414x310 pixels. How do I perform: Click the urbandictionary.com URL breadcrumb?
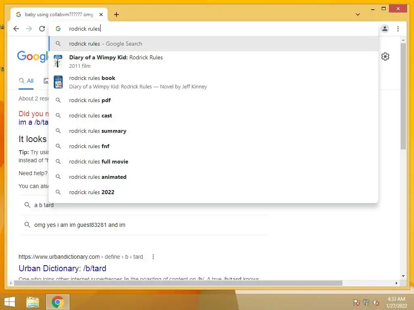[x=80, y=257]
